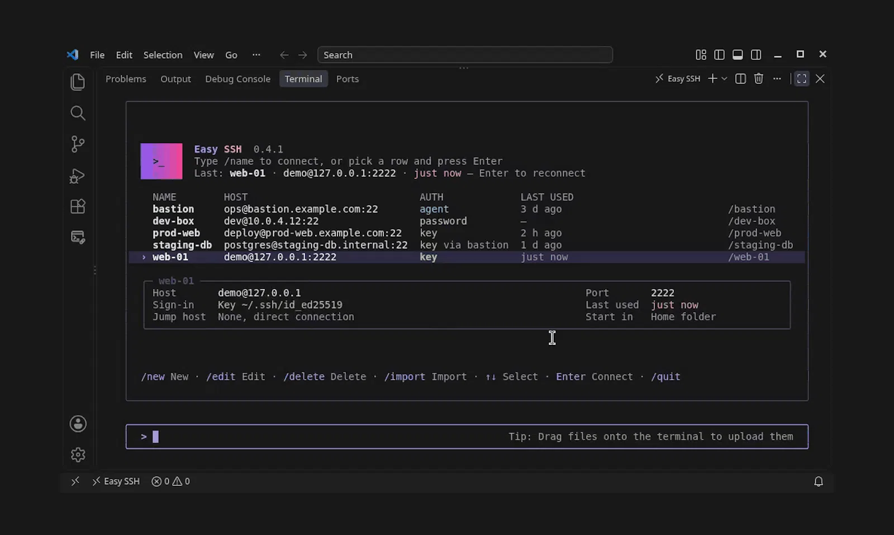Open panel views and more actions ellipsis

[777, 79]
